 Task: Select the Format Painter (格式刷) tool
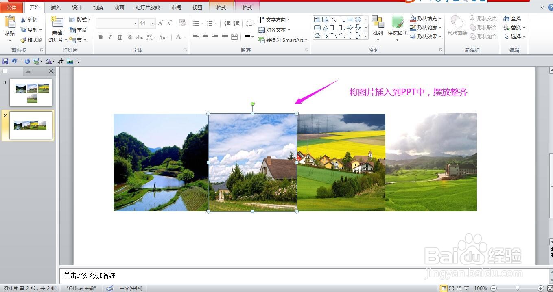[x=31, y=40]
